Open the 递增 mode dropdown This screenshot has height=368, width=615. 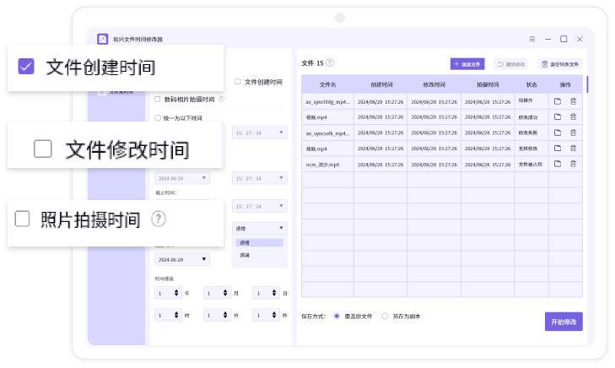pos(259,228)
